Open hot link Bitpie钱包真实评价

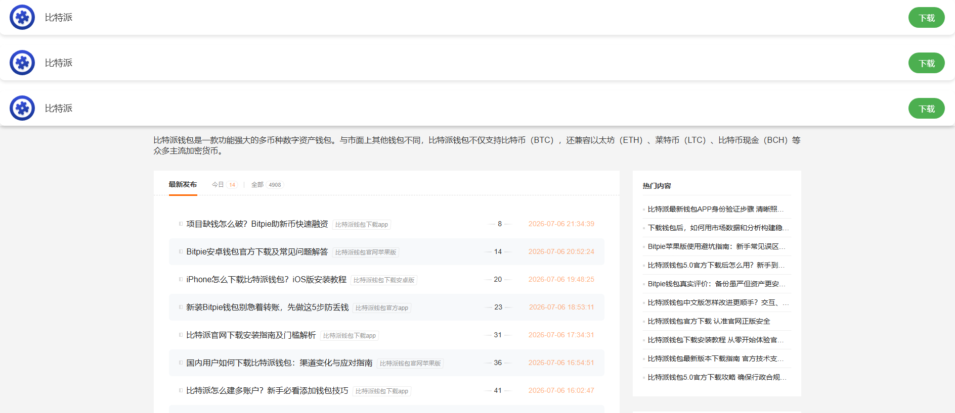(x=717, y=284)
